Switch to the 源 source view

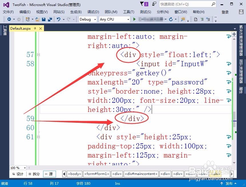49,174
